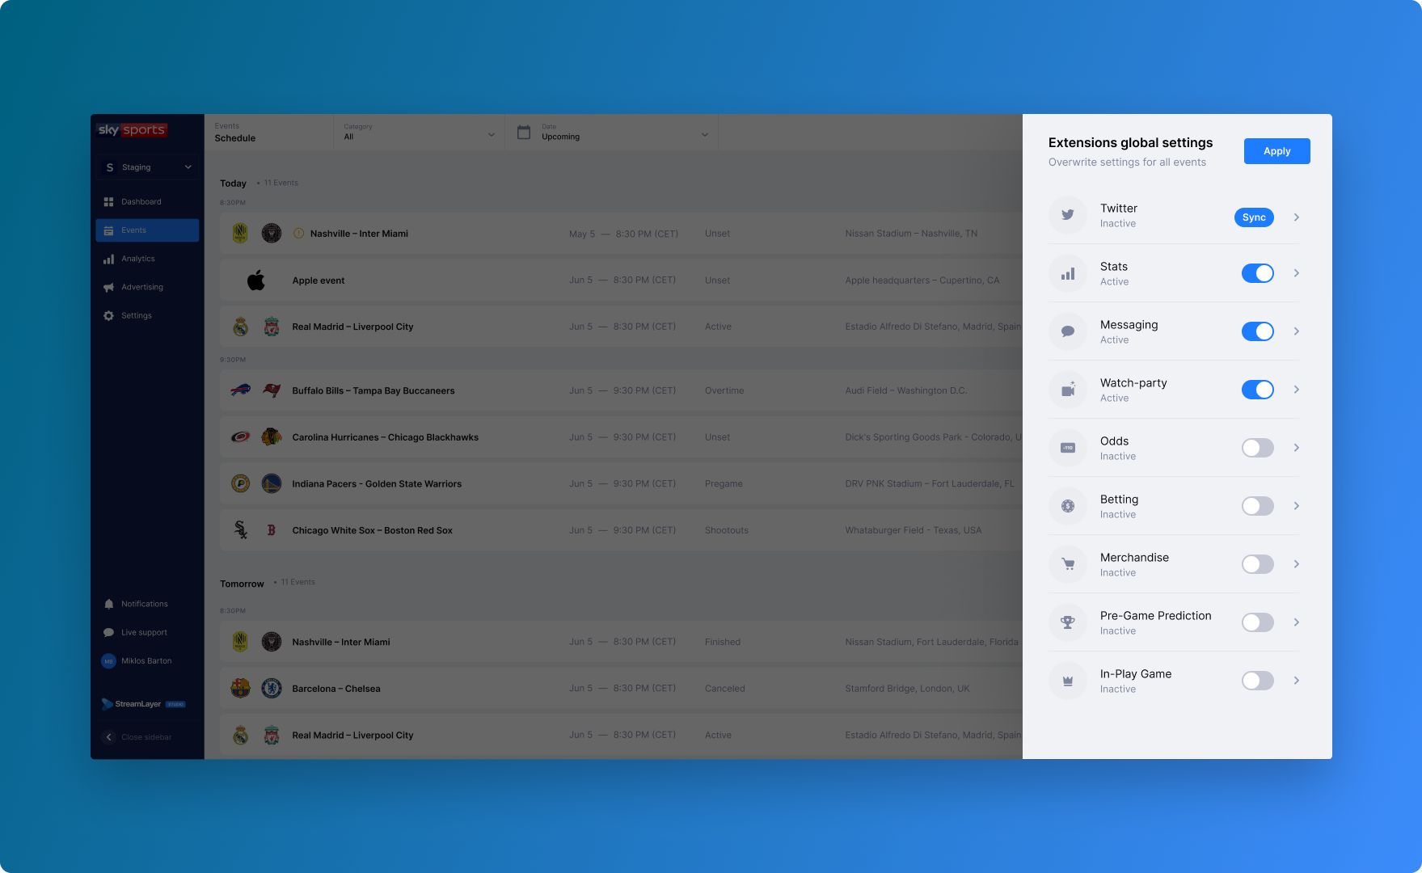Open the Category All dropdown
Screen dimensions: 1422x873
click(x=419, y=133)
